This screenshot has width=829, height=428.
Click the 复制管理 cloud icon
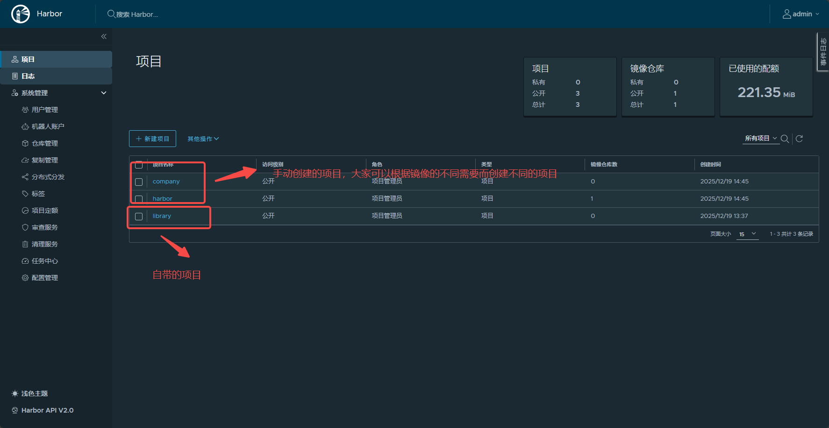[25, 160]
